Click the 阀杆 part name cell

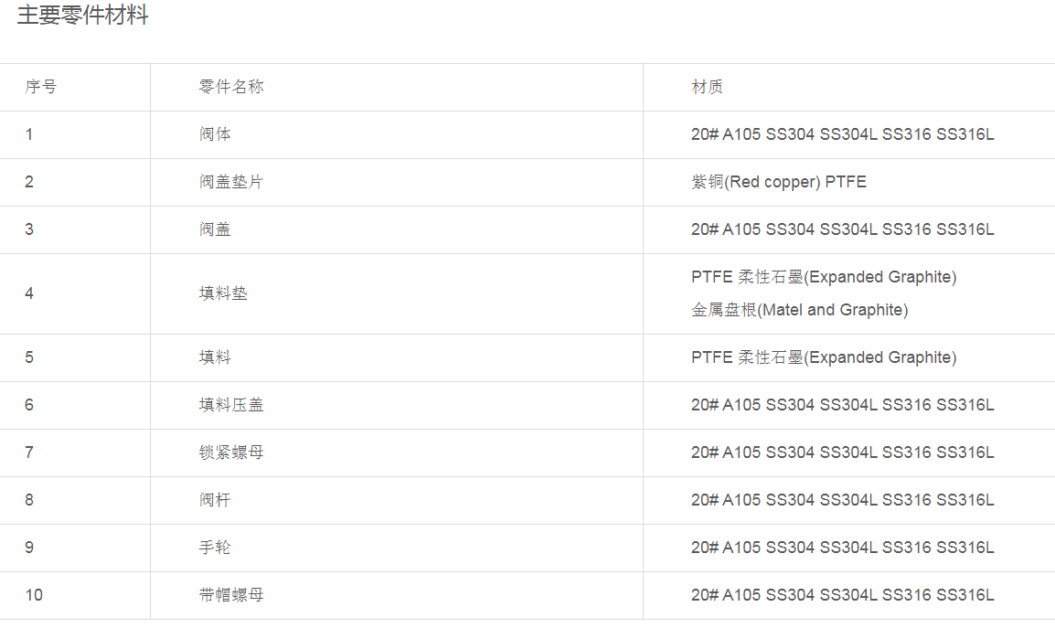(x=215, y=500)
